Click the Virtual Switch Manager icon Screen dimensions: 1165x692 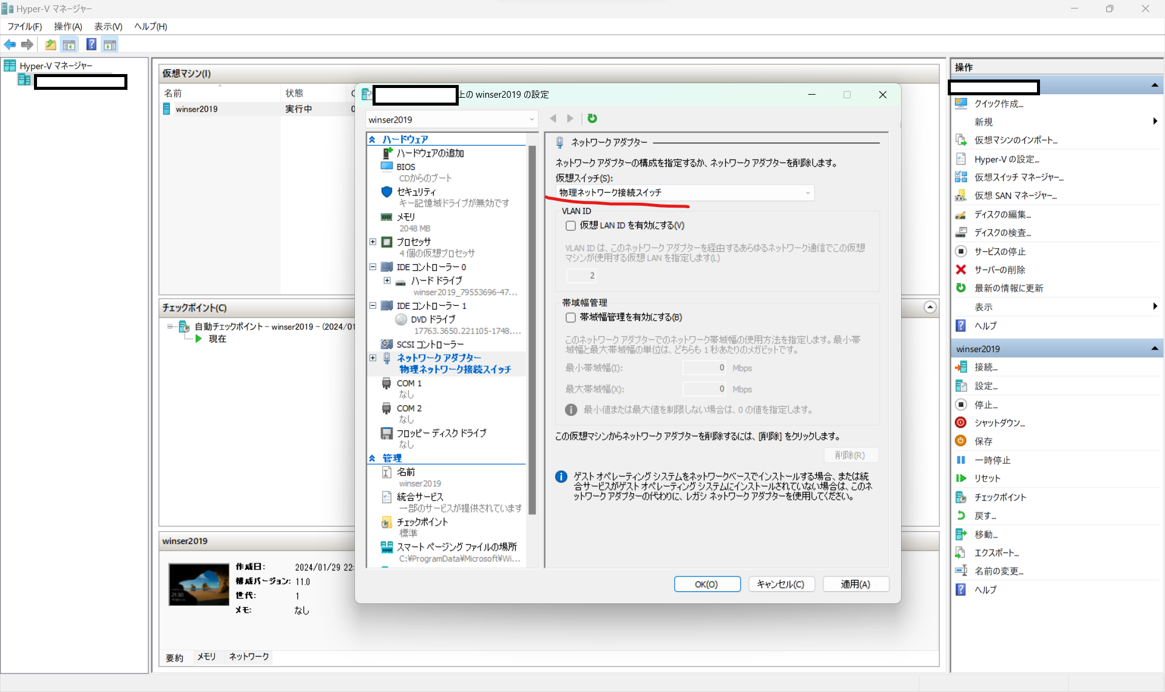(961, 177)
